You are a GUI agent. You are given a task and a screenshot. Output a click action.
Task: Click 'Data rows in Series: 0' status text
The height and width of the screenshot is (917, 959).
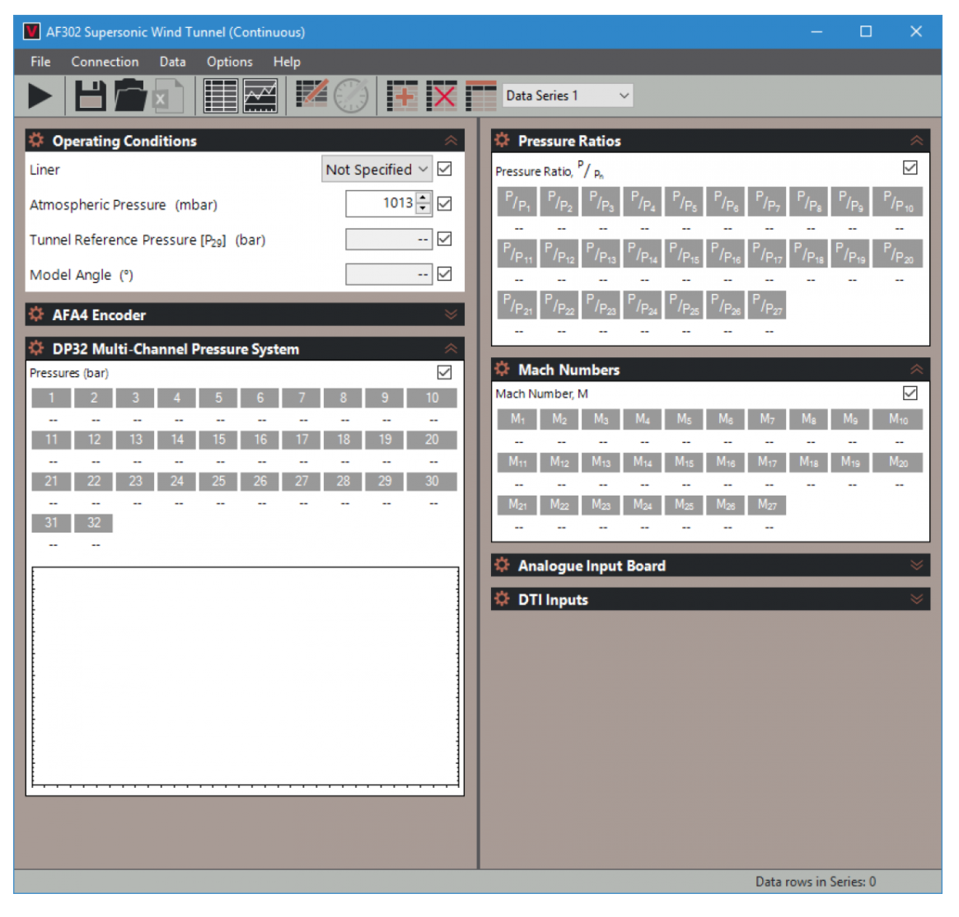[x=816, y=882]
